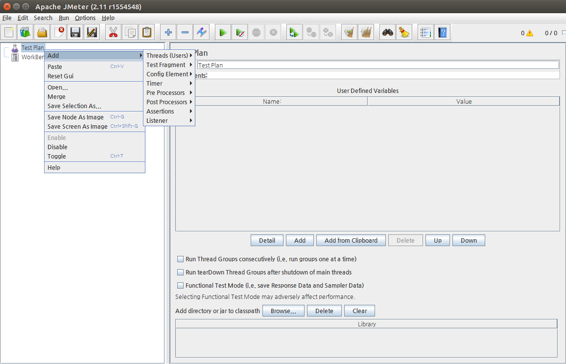Expand the Pre Processors submenu
The image size is (566, 364).
tap(169, 93)
